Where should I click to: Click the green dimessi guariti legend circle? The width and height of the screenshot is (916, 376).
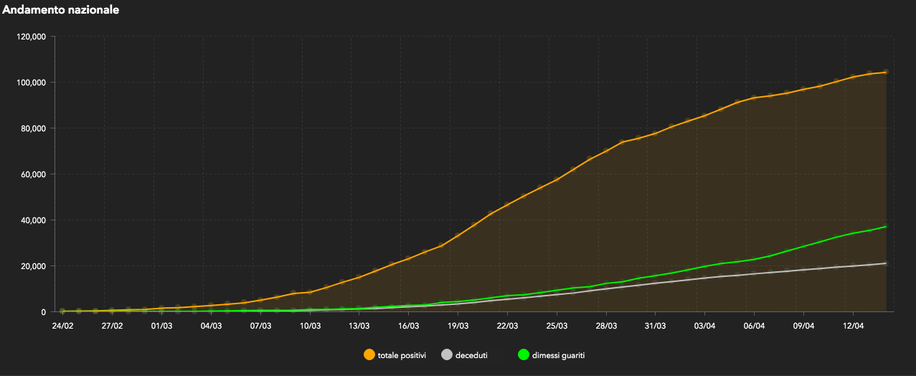[523, 354]
